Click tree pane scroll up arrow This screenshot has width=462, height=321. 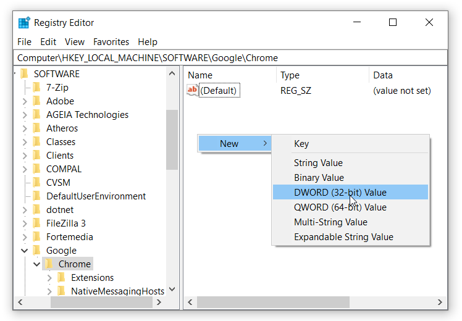coord(172,73)
